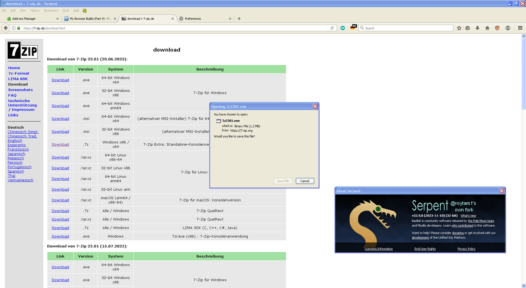Click Cancel in the download dialog
Image resolution: width=526 pixels, height=288 pixels.
coord(305,181)
